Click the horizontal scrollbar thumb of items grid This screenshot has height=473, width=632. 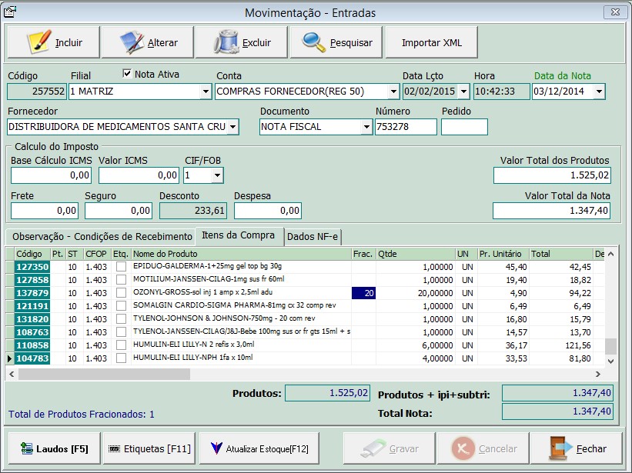pyautogui.click(x=104, y=374)
